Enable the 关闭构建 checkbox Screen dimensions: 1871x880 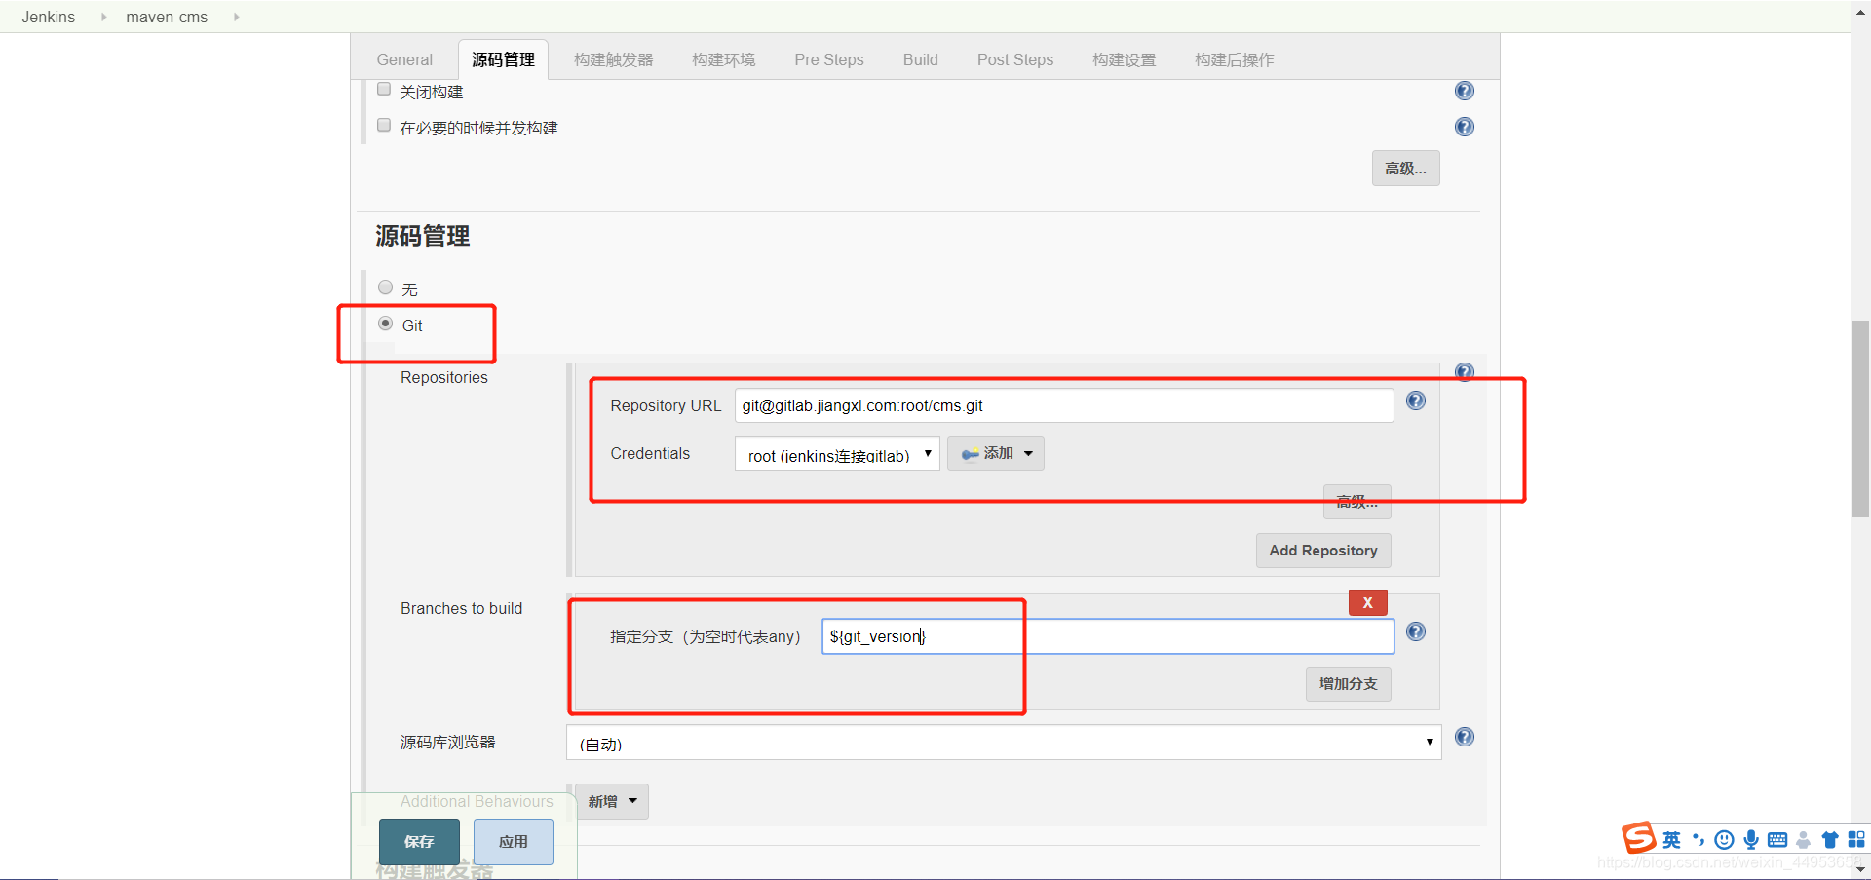pos(384,90)
